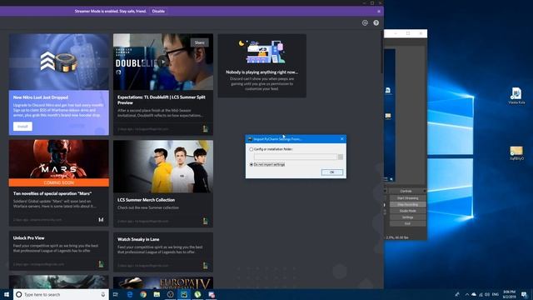Open the volume tray icon
The image size is (533, 300).
(487, 294)
